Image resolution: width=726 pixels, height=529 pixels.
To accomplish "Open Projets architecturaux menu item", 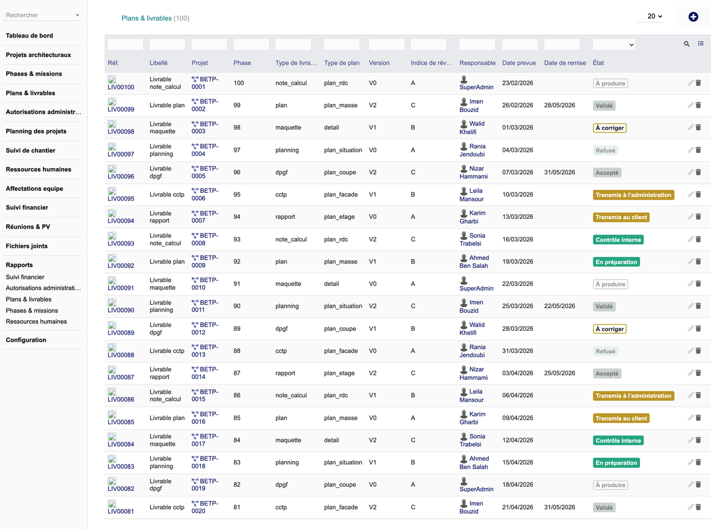I will click(39, 55).
